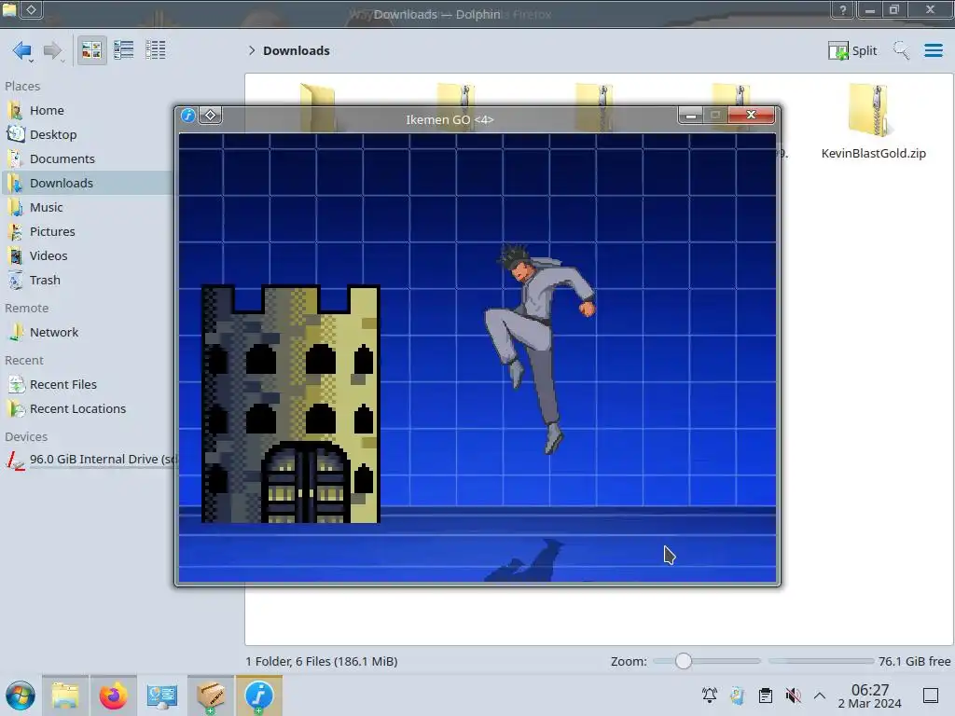Screen dimensions: 955x716
Task: Click the Recent section header
Action: pyautogui.click(x=24, y=361)
